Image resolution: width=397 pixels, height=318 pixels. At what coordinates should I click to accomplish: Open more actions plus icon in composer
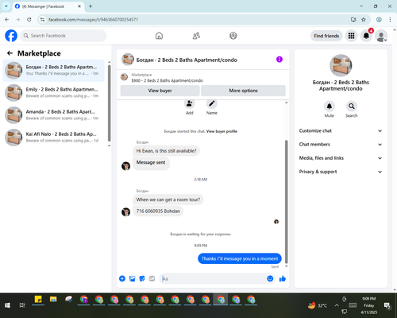coord(122,278)
